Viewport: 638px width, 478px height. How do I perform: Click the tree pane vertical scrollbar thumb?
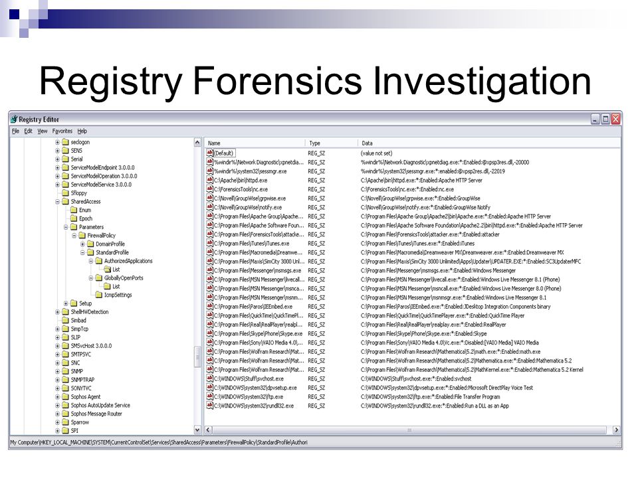pos(198,357)
